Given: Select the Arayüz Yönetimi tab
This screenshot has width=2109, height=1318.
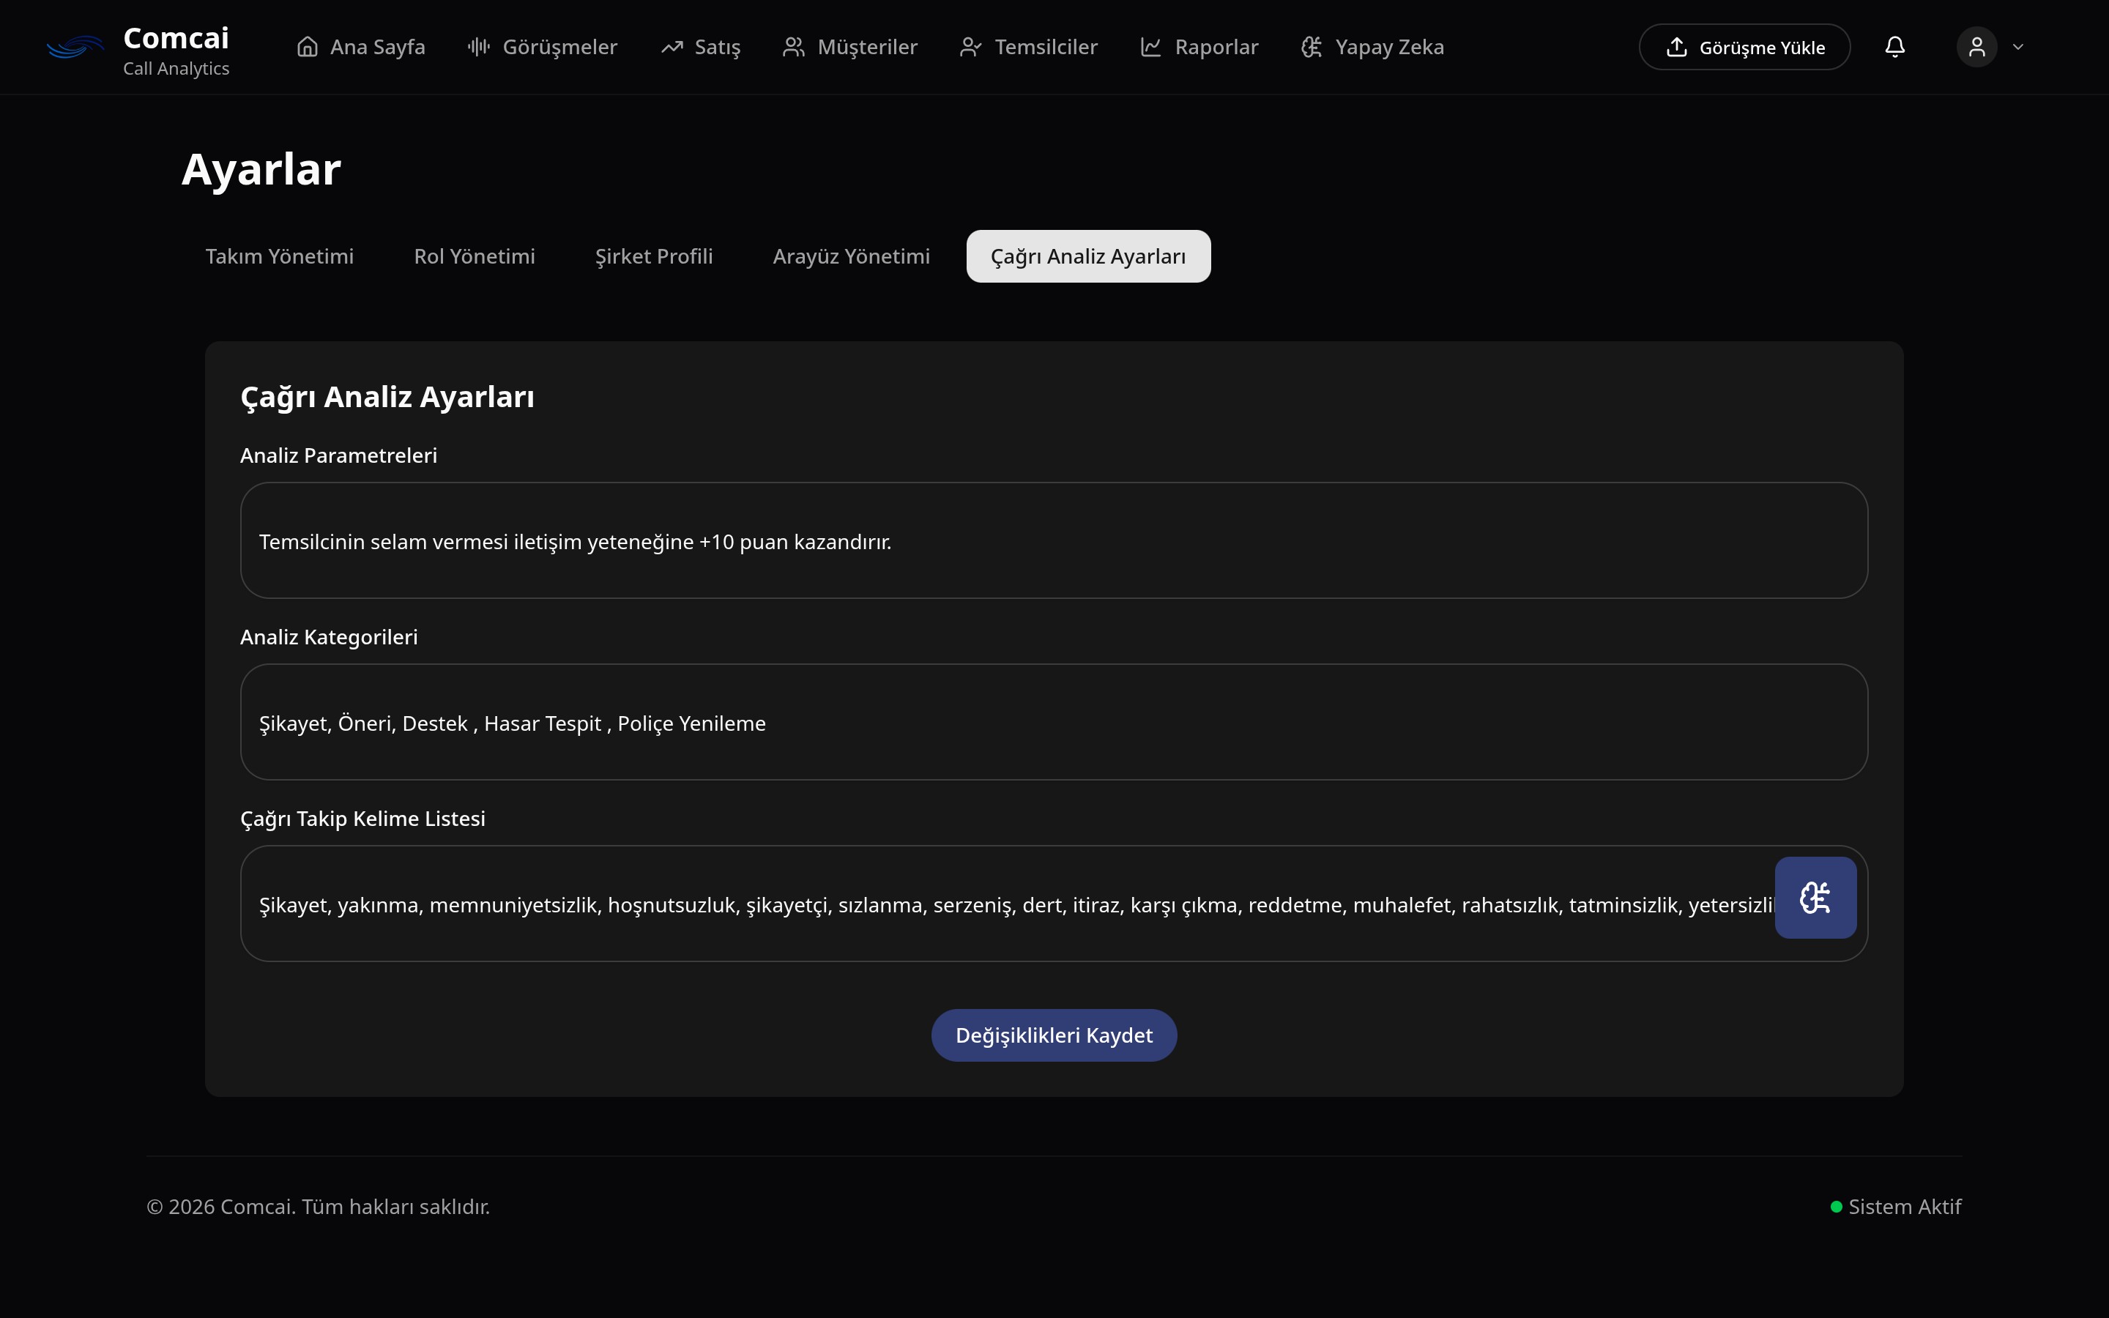Looking at the screenshot, I should coord(852,256).
